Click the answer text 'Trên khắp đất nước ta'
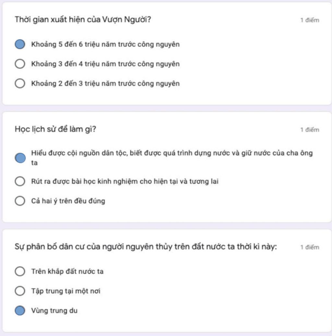 67,271
